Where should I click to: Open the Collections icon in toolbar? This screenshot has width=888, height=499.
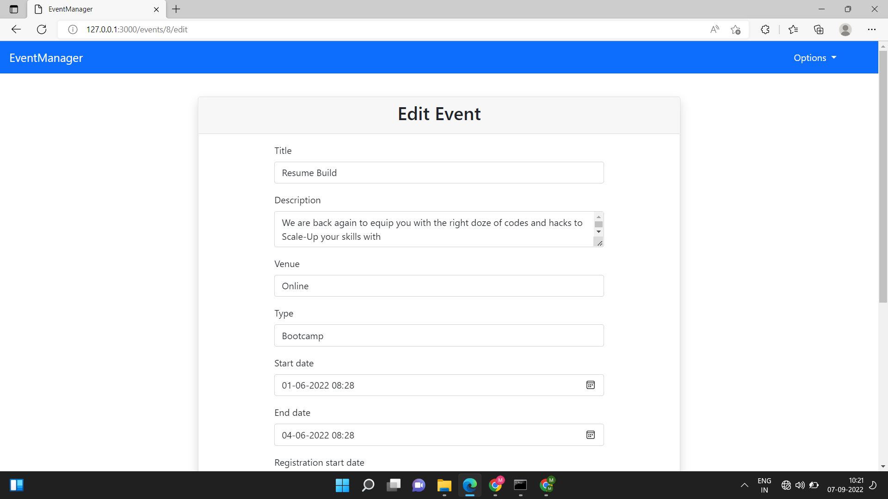[819, 30]
